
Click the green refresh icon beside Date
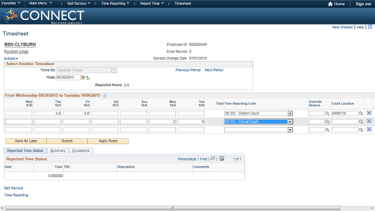tap(87, 78)
